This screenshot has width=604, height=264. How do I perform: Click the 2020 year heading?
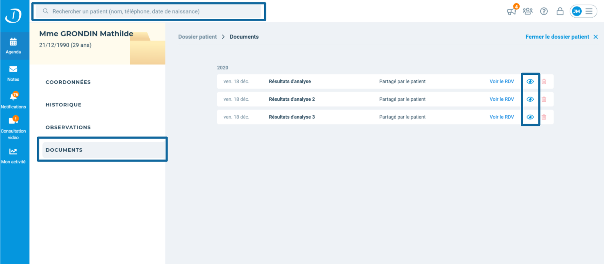pyautogui.click(x=223, y=68)
